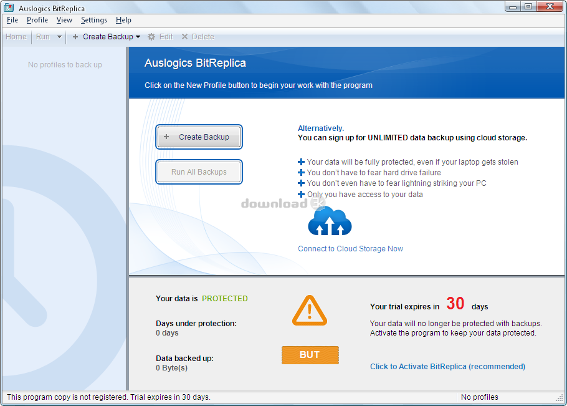
Task: Click the Run All Backups button
Action: click(199, 172)
